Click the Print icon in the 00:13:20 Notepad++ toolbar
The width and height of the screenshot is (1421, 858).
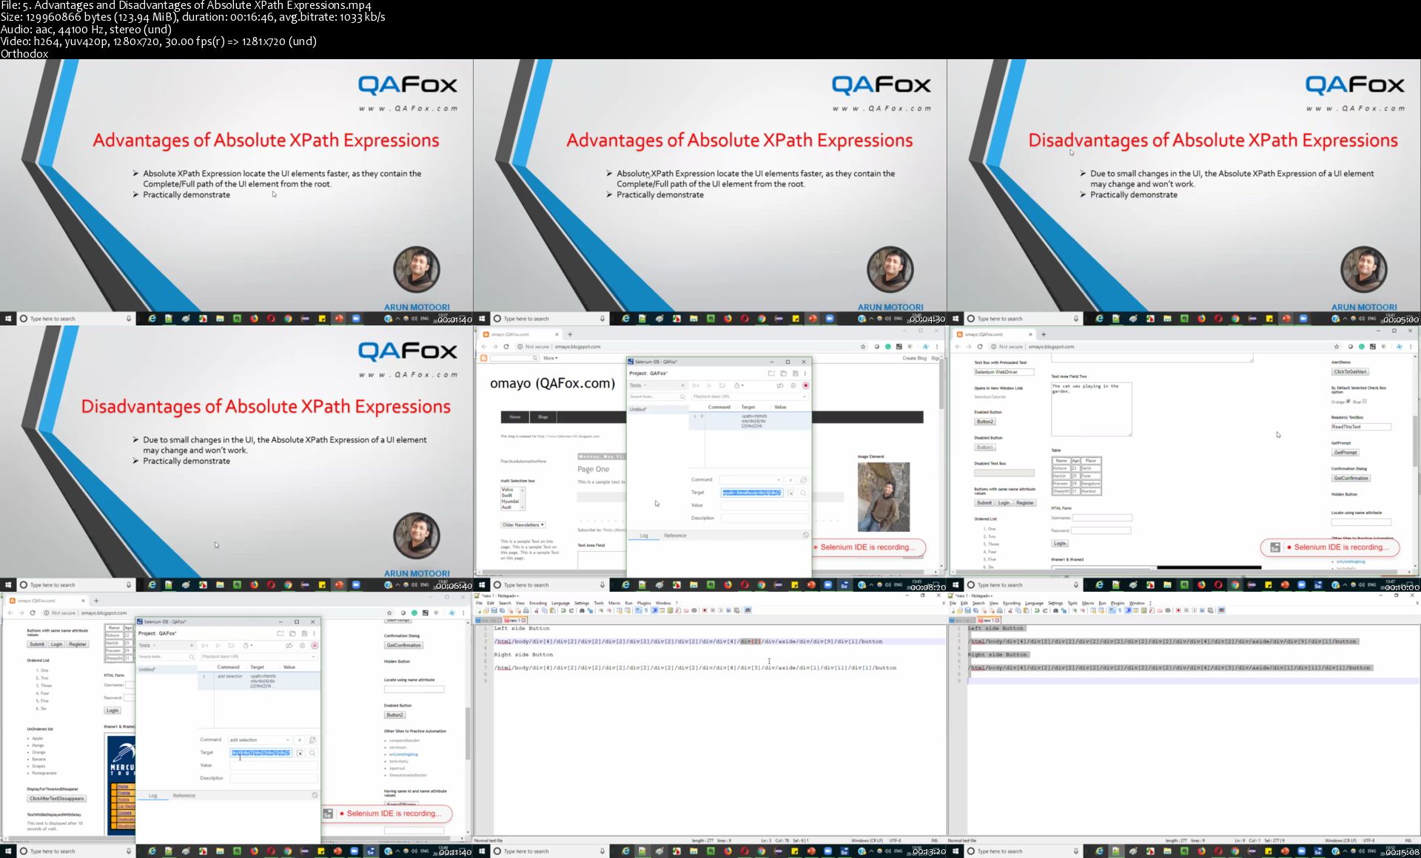[526, 610]
